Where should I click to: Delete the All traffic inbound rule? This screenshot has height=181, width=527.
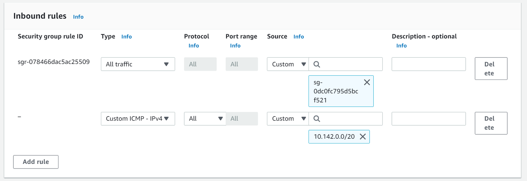point(491,69)
